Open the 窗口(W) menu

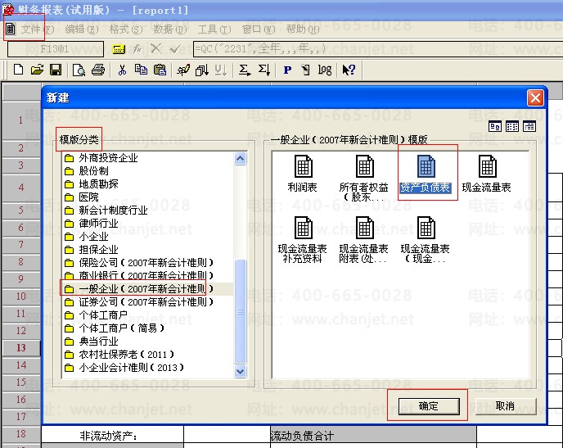click(259, 29)
